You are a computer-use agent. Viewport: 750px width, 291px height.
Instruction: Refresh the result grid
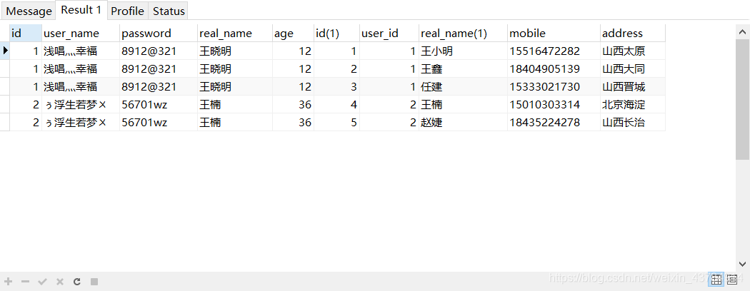[x=77, y=282]
